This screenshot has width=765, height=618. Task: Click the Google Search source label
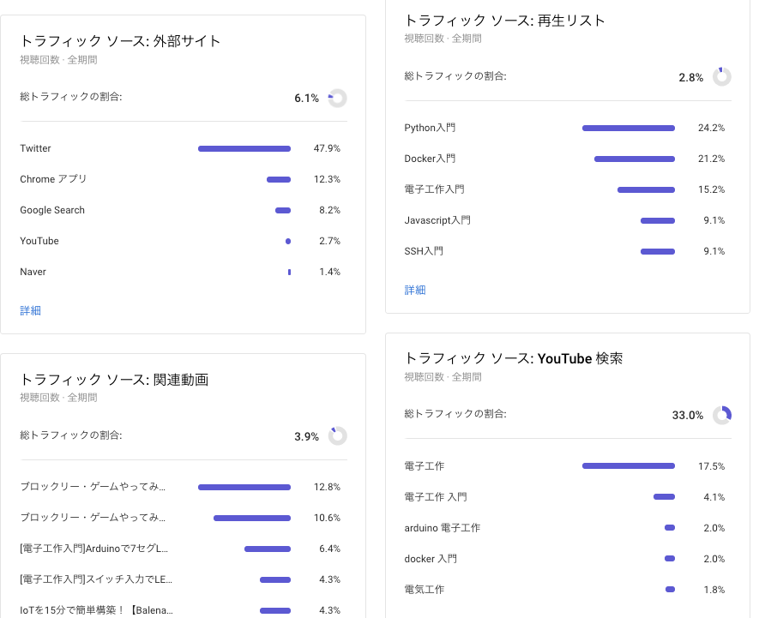click(52, 210)
